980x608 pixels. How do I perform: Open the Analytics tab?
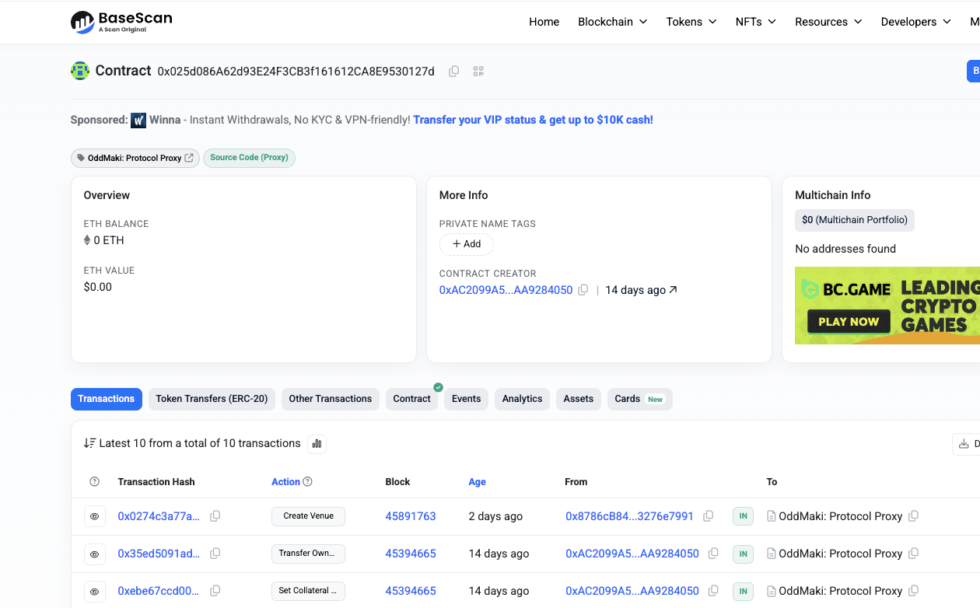(x=522, y=399)
